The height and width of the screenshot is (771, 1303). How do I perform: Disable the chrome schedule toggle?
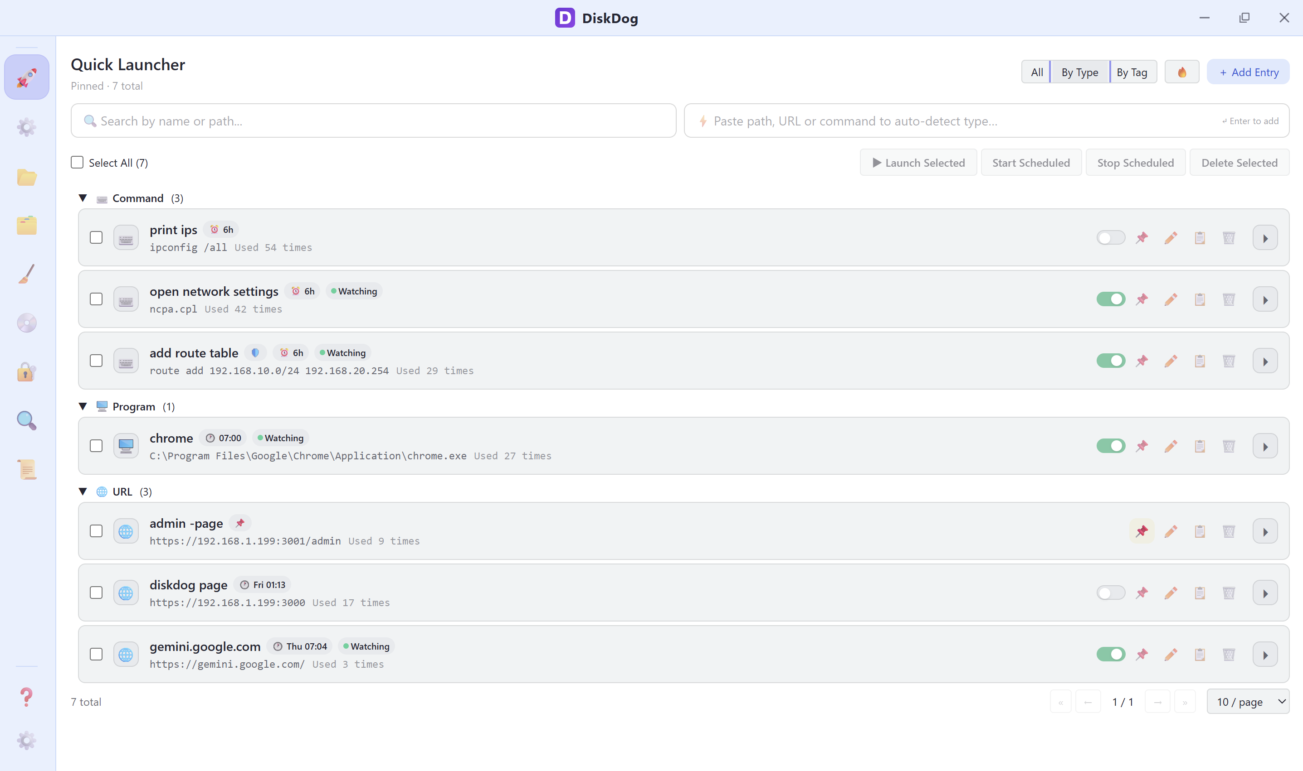[x=1111, y=446]
